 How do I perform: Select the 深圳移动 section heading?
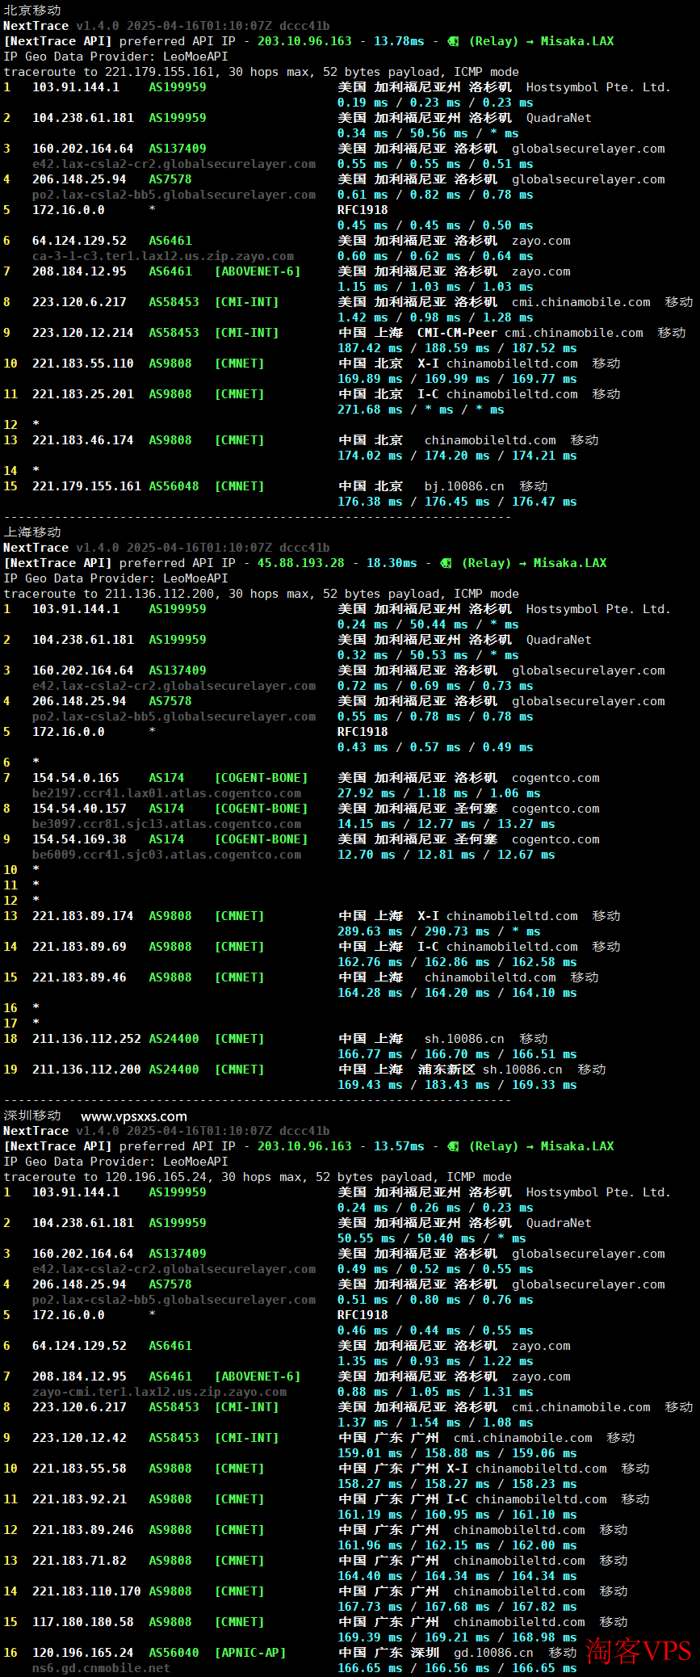(x=32, y=1115)
